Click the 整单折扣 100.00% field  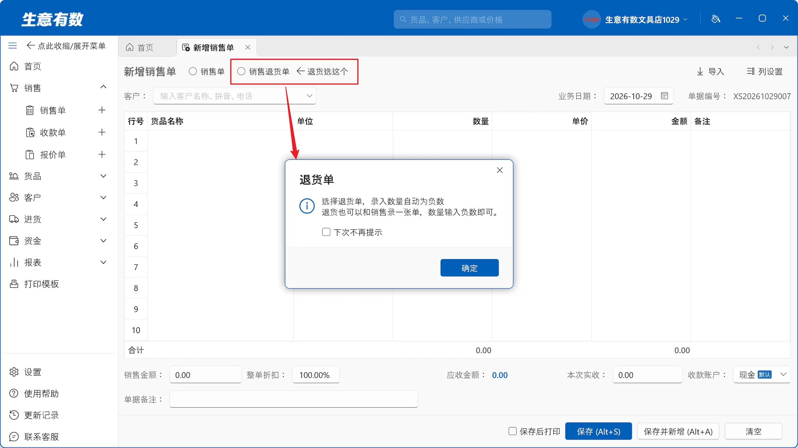click(316, 375)
